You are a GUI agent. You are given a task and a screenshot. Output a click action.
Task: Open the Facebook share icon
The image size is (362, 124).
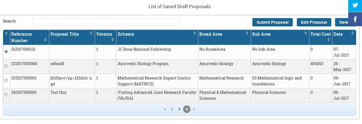tap(355, 19)
